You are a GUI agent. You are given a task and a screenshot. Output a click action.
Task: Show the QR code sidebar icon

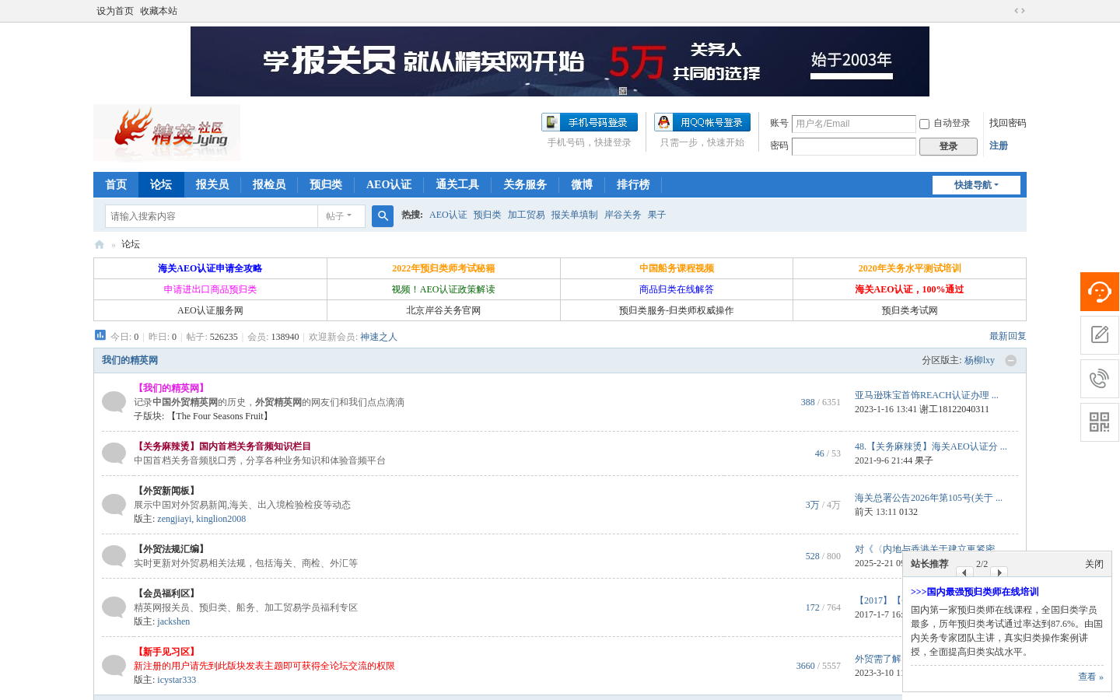click(x=1100, y=422)
